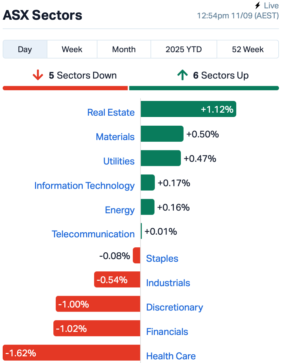This screenshot has height=363, width=305.
Task: Open the Information Technology sector link
Action: [x=84, y=186]
